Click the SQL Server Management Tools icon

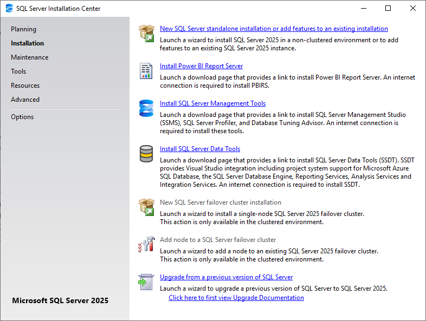click(146, 108)
